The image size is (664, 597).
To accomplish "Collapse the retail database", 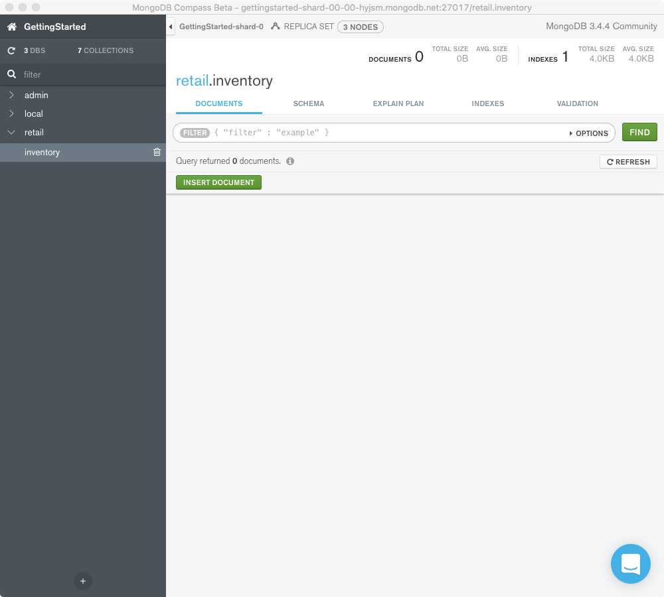I will [11, 132].
